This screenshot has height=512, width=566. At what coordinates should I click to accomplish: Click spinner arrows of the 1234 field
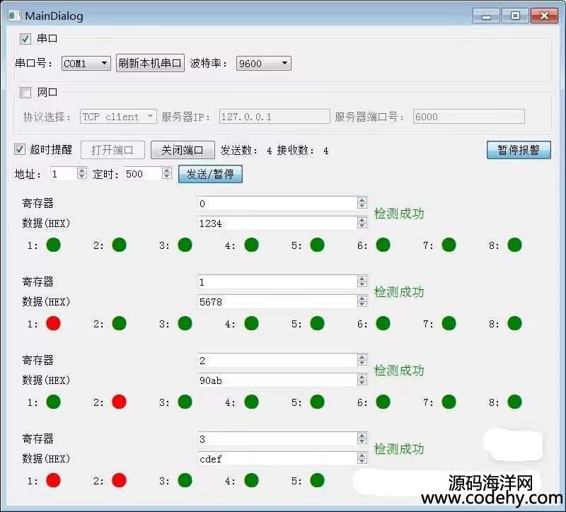pos(362,223)
